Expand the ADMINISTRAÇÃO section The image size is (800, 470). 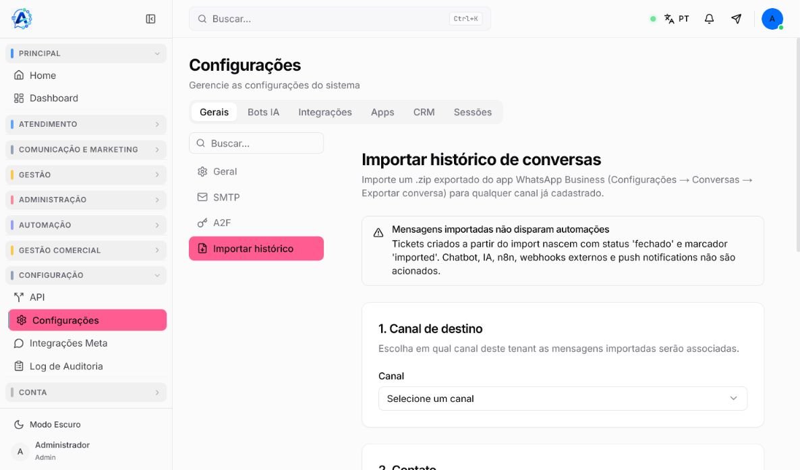pyautogui.click(x=86, y=200)
